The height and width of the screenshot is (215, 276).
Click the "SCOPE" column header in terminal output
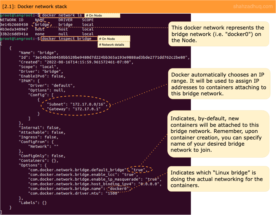(x=88, y=20)
